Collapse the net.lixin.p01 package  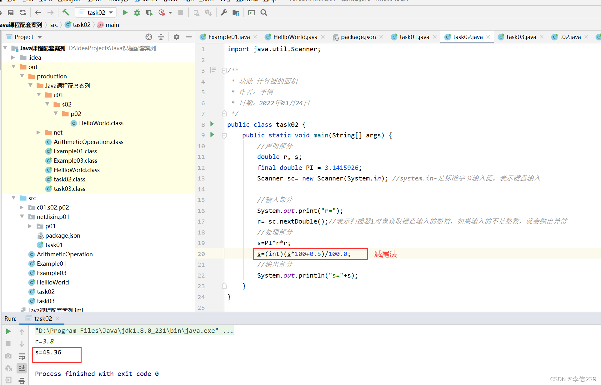pyautogui.click(x=22, y=216)
